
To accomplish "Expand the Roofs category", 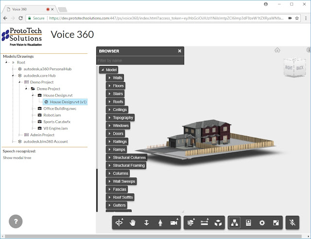I will click(109, 102).
